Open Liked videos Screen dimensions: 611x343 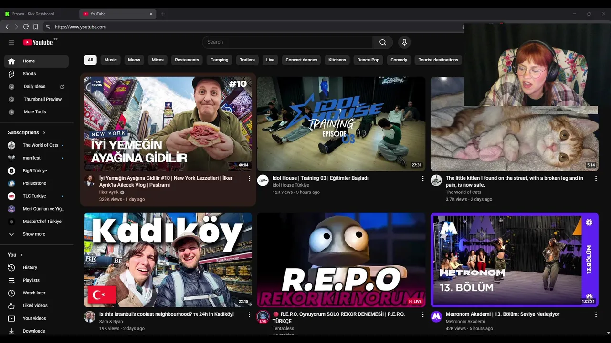[x=36, y=305]
